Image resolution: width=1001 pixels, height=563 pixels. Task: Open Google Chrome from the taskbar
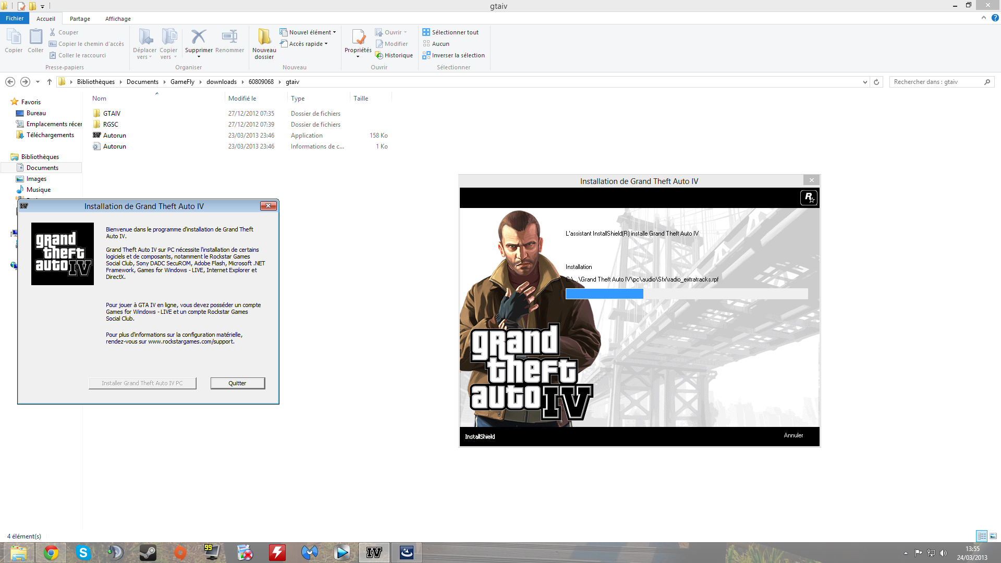(51, 553)
